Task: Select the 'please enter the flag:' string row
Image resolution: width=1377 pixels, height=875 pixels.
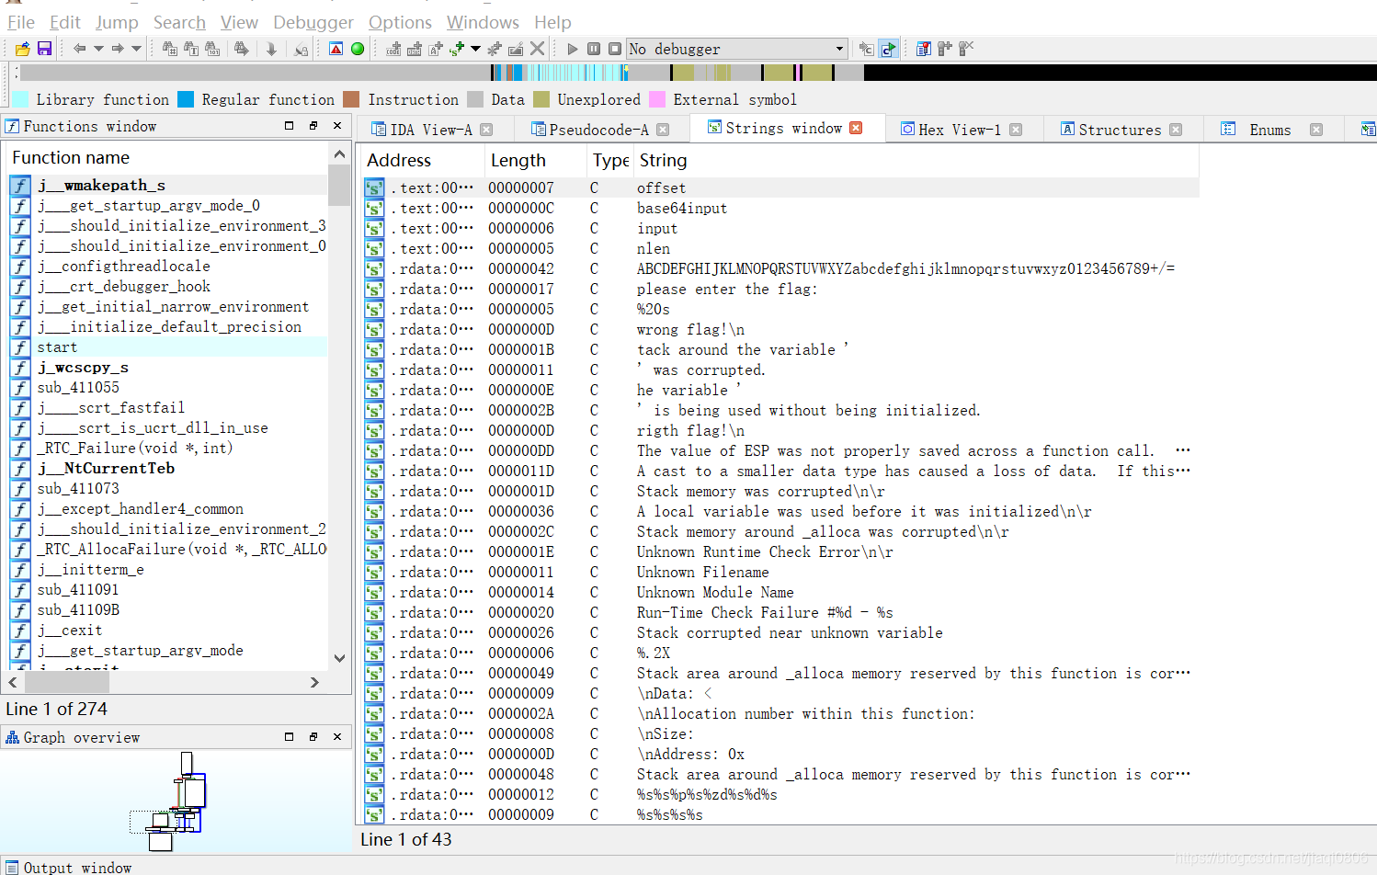Action: tap(780, 289)
